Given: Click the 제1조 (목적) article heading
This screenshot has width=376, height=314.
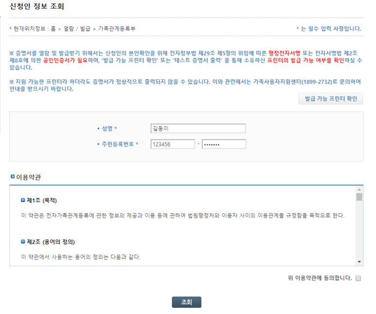Looking at the screenshot, I should click(x=42, y=200).
